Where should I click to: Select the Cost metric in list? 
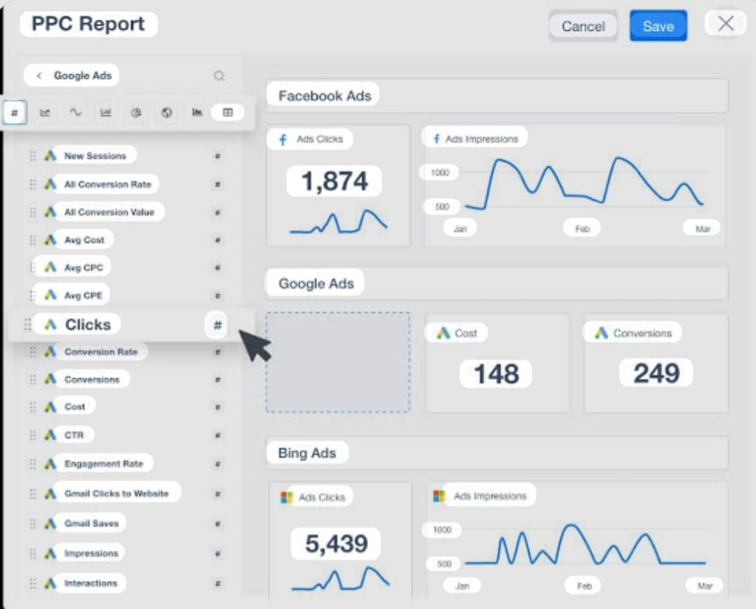click(x=75, y=407)
